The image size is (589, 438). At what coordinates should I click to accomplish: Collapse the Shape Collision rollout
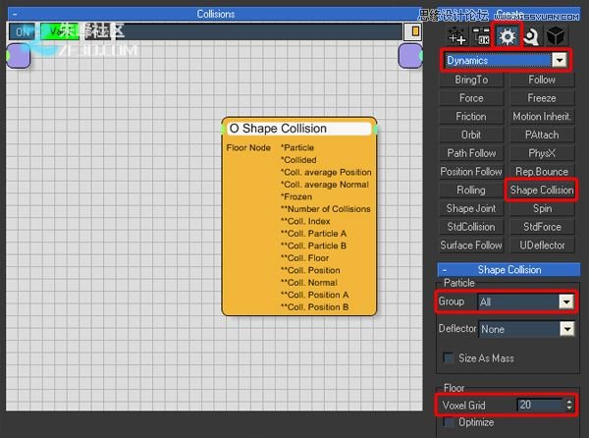tap(445, 270)
